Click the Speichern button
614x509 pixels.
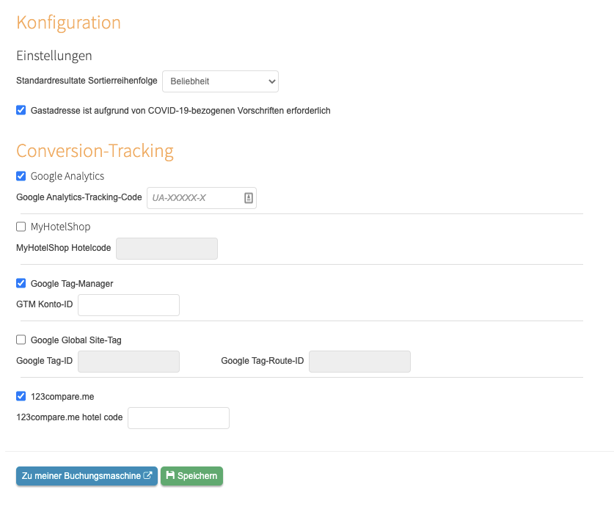pos(192,476)
